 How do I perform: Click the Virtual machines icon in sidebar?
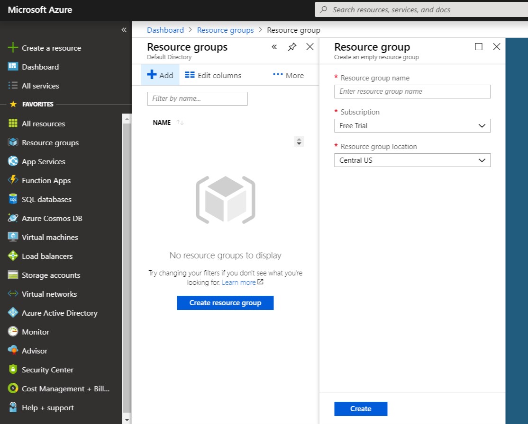click(13, 237)
